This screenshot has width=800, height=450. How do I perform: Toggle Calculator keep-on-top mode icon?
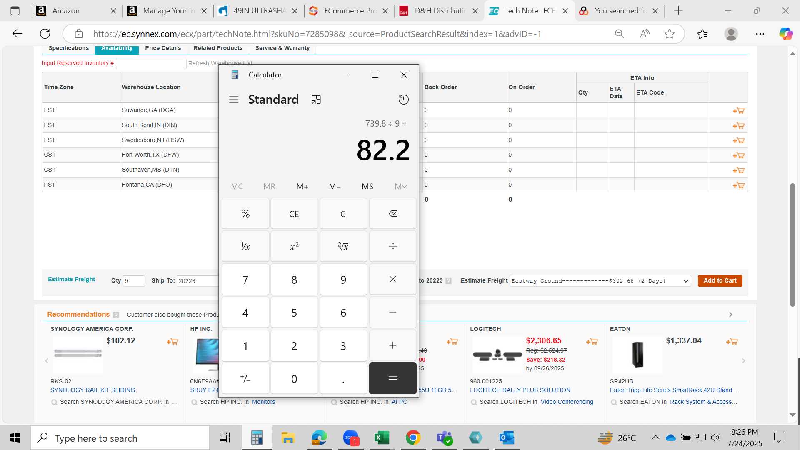(x=316, y=100)
